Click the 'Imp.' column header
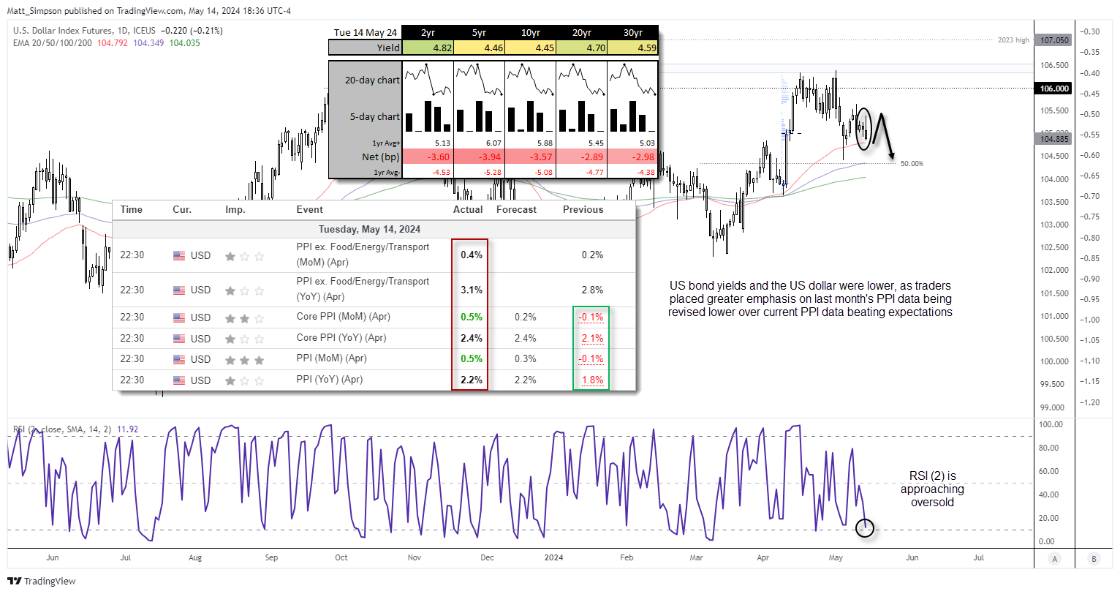The image size is (1120, 594). pos(235,209)
